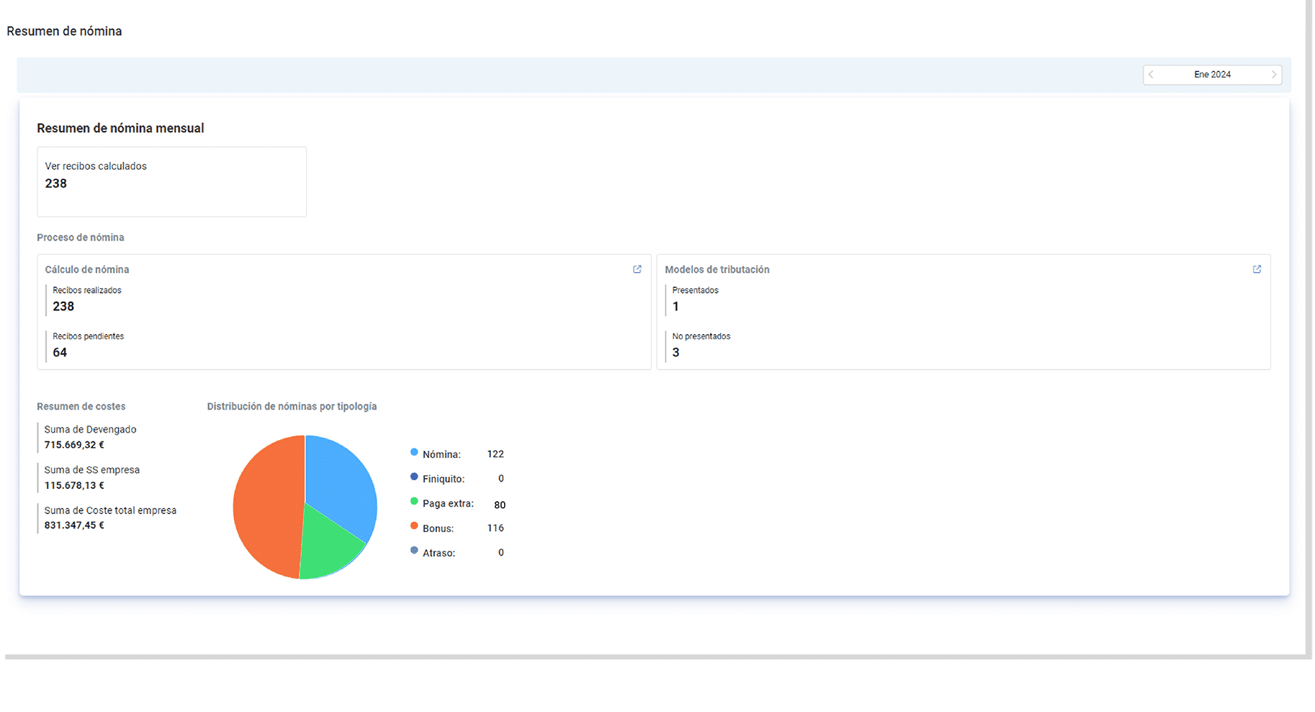Screen dimensions: 1315x712
Task: Click the Nómina legend count 122
Action: 495,454
